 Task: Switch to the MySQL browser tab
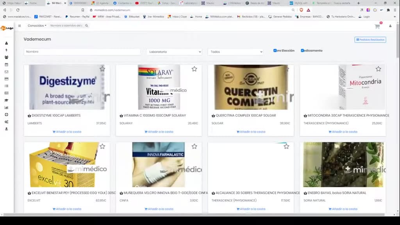pos(299,3)
